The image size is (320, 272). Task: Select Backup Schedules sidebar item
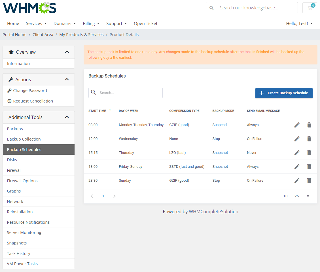click(x=39, y=150)
